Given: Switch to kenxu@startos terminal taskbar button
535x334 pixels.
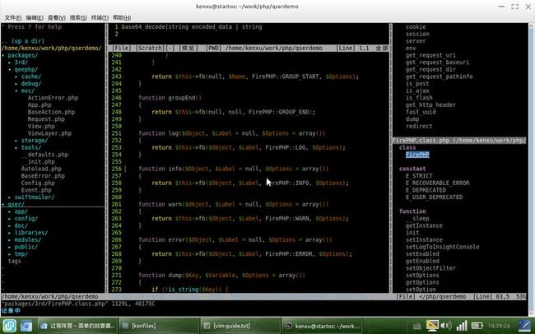Looking at the screenshot, I should (322, 326).
